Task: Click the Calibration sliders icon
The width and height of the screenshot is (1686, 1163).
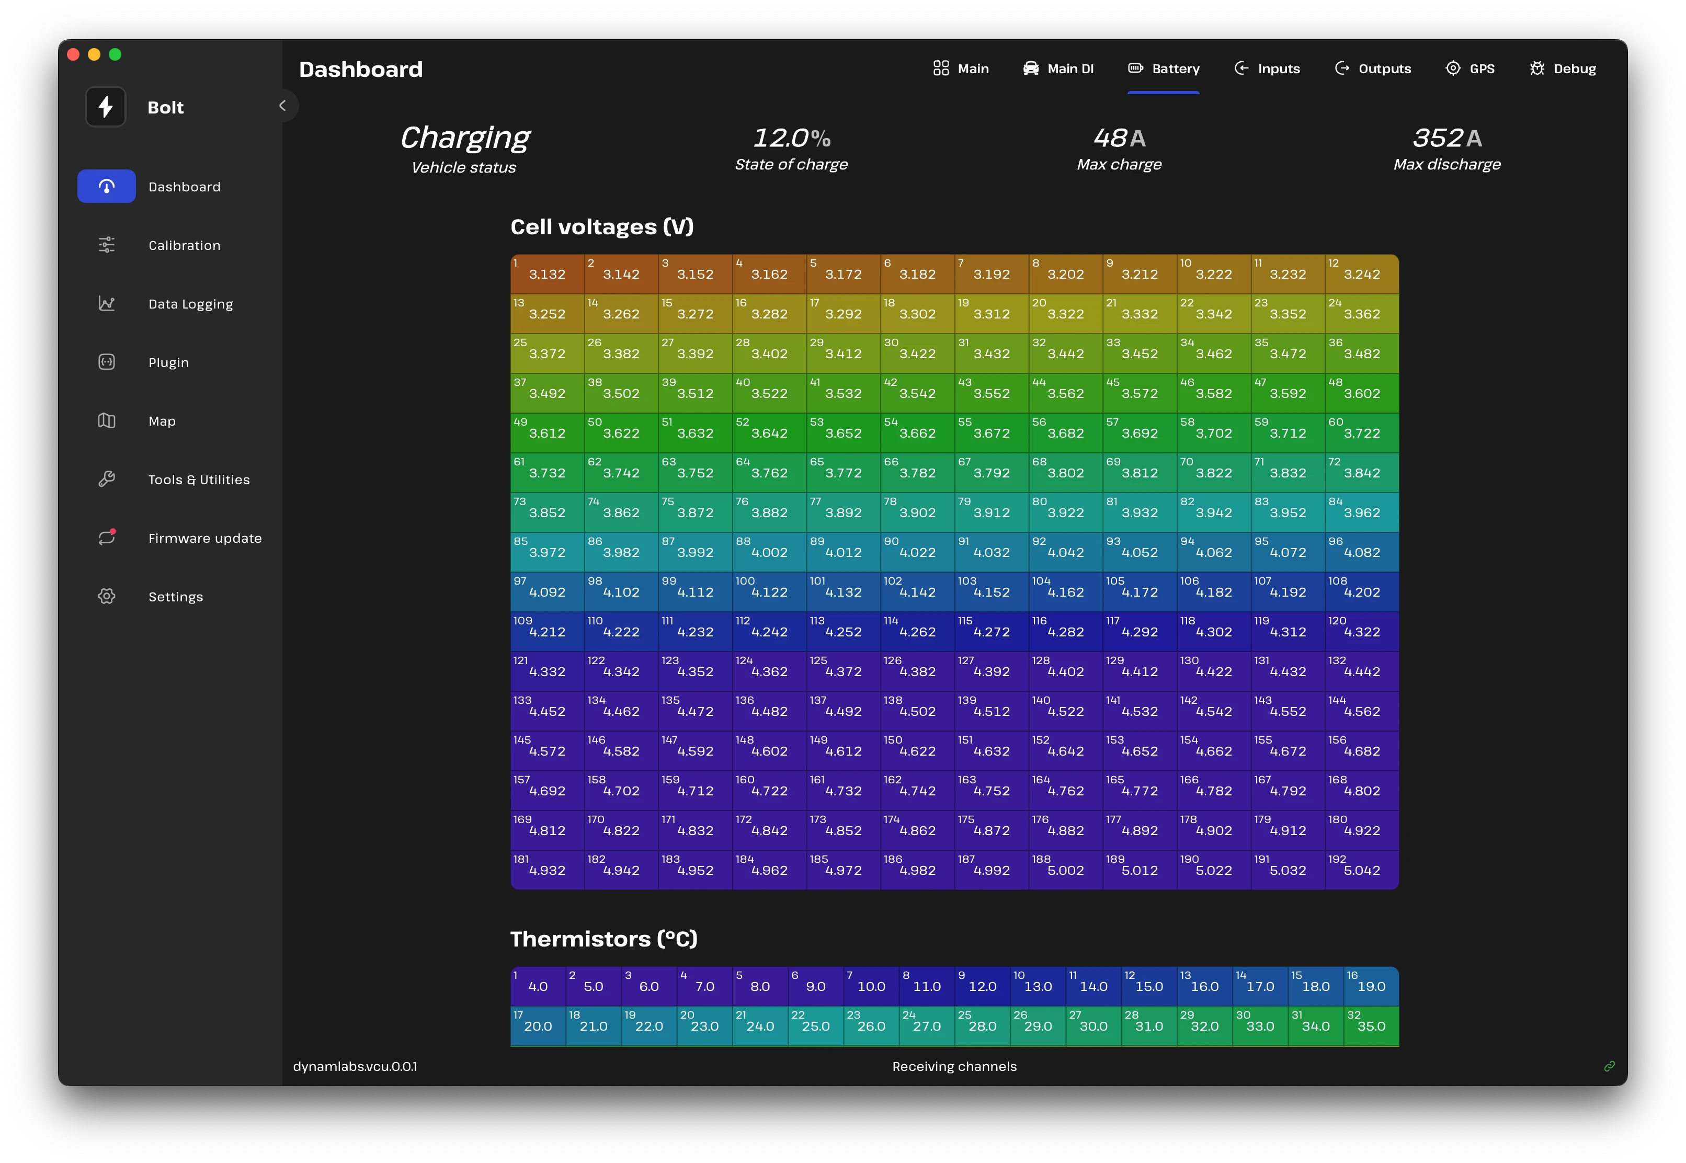Action: click(x=106, y=246)
